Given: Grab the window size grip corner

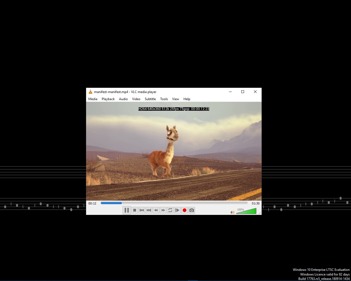Looking at the screenshot, I should (x=260, y=213).
